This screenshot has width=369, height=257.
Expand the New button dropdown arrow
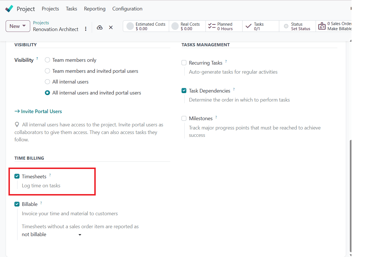point(24,26)
